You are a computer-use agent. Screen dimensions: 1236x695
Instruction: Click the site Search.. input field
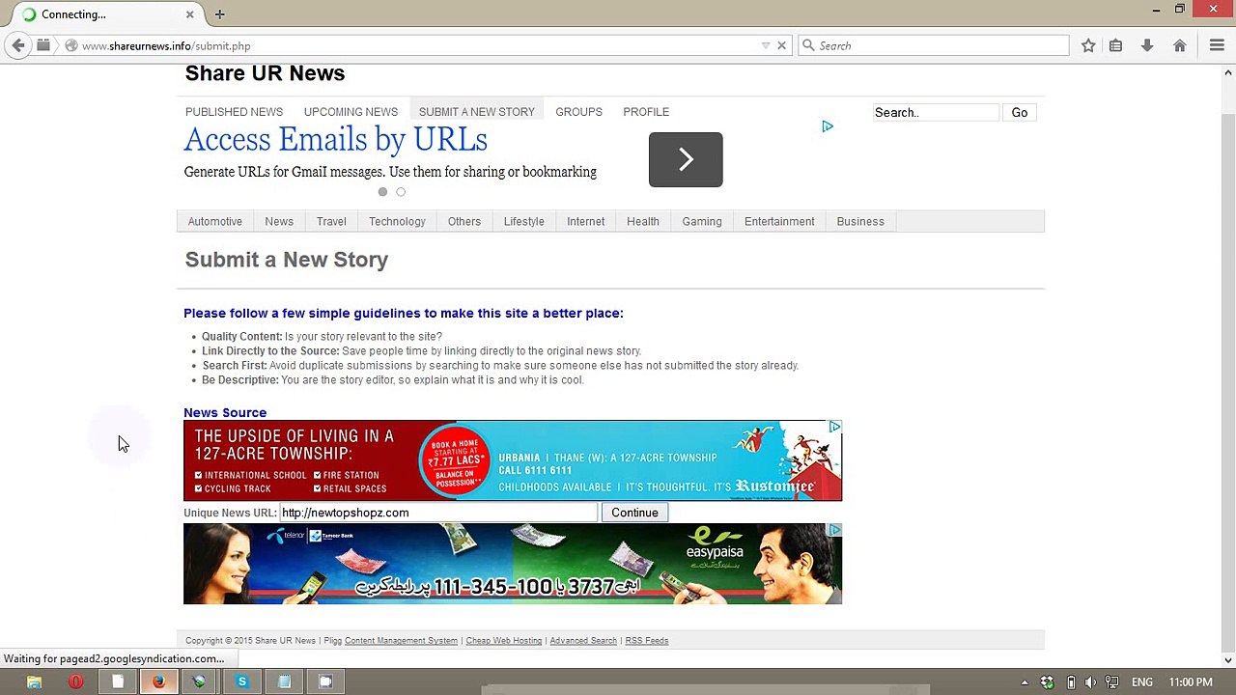(x=935, y=113)
